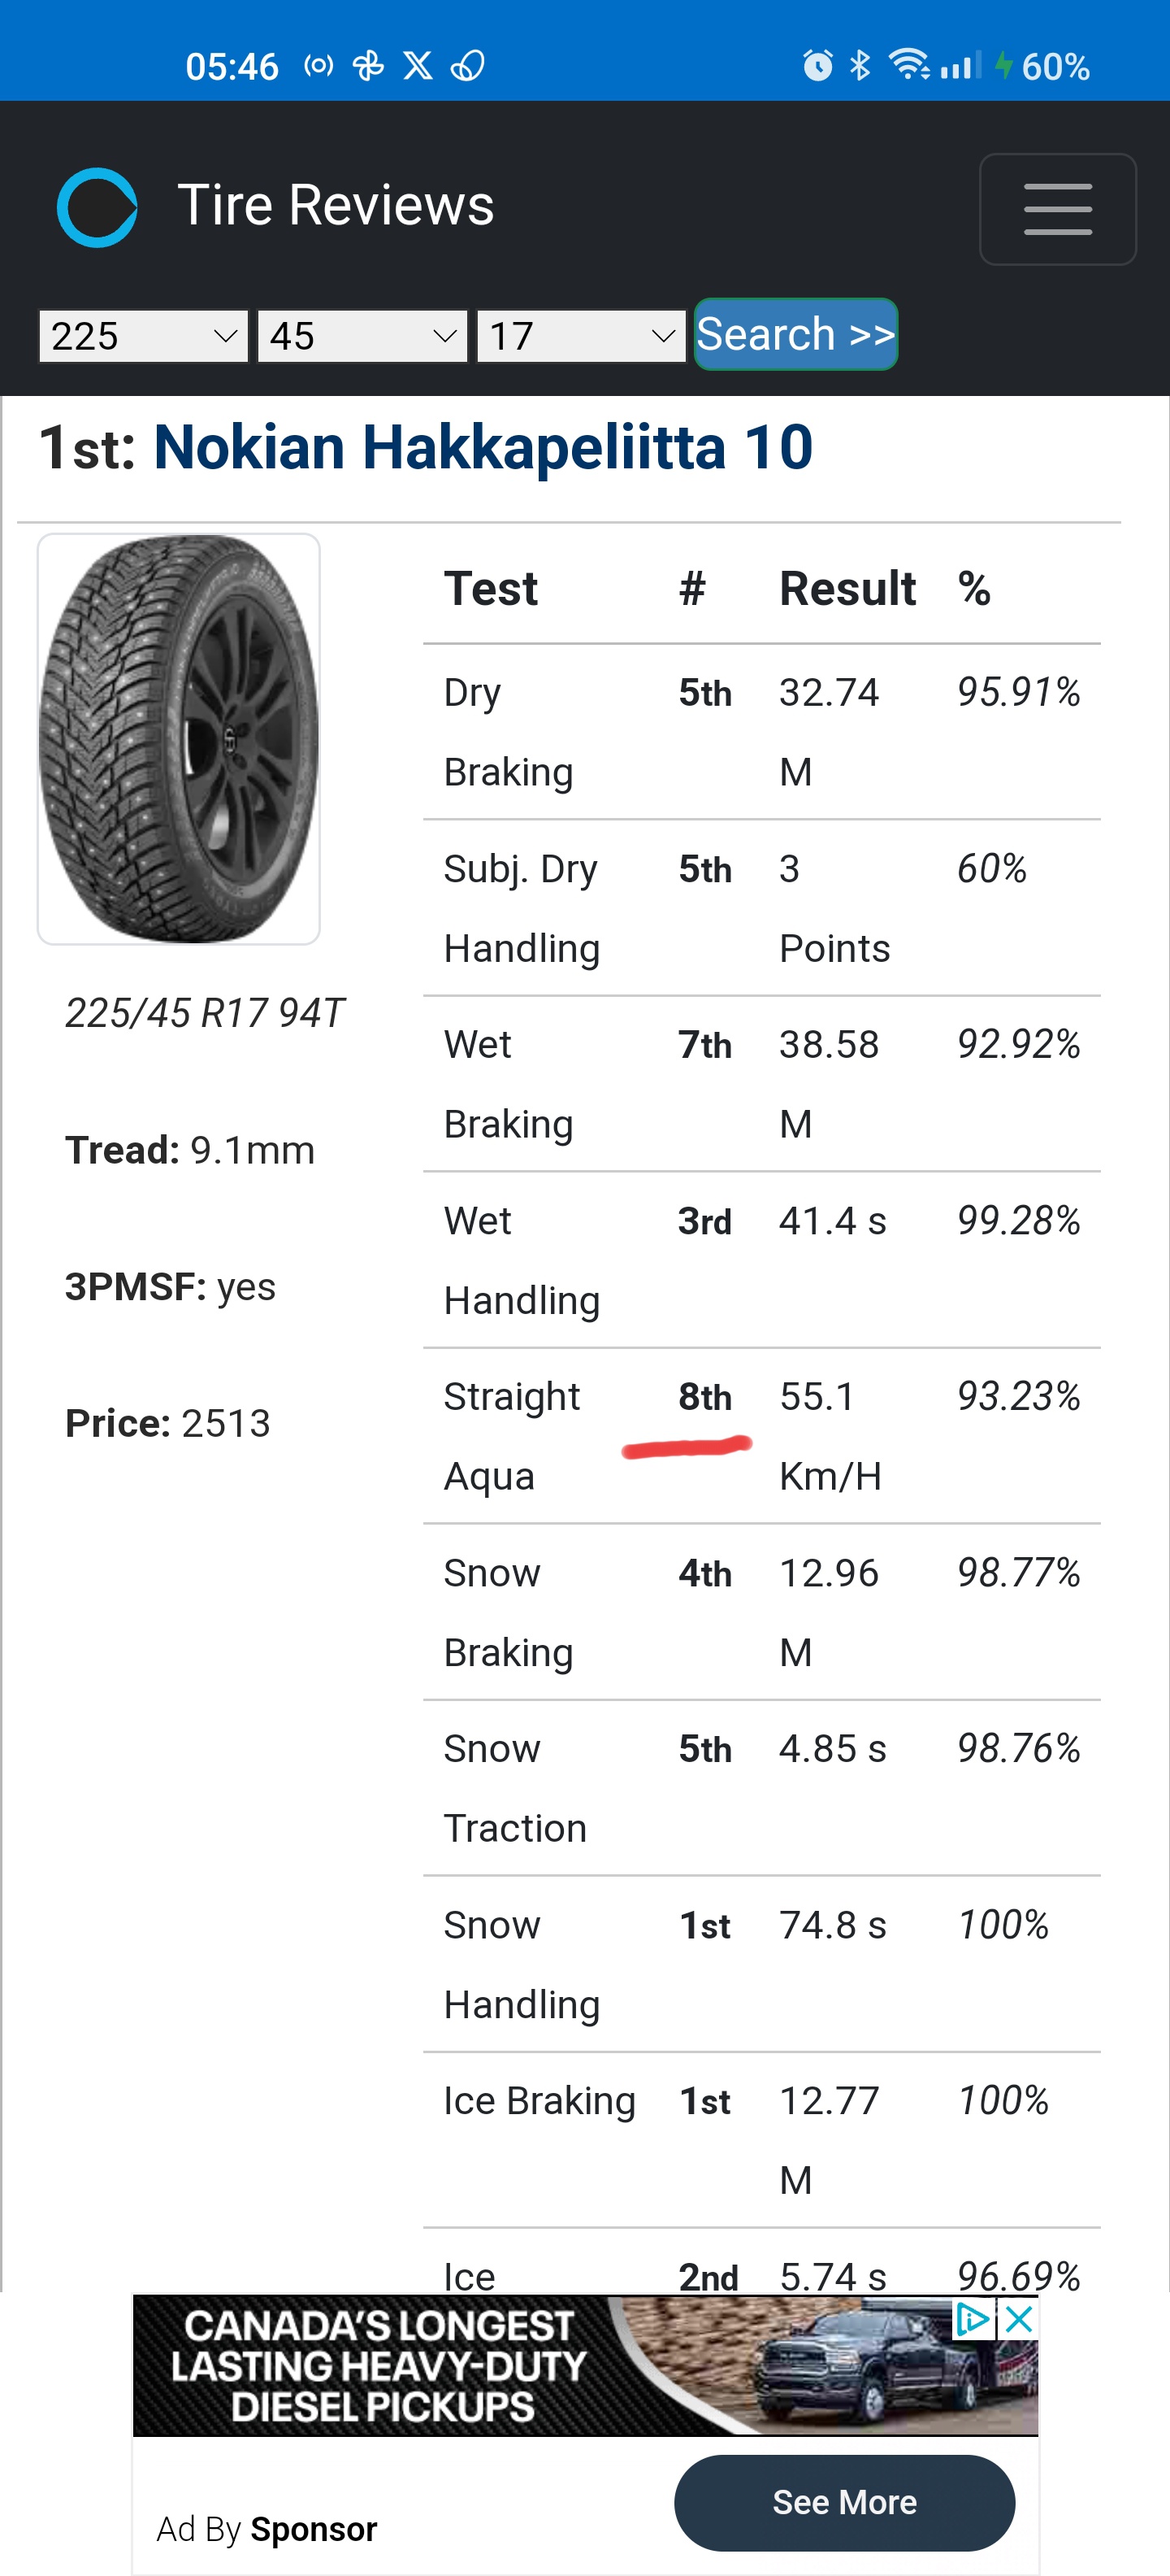Click the Tire Reviews circular logo
Viewport: 1170px width, 2576px height.
pos(97,207)
